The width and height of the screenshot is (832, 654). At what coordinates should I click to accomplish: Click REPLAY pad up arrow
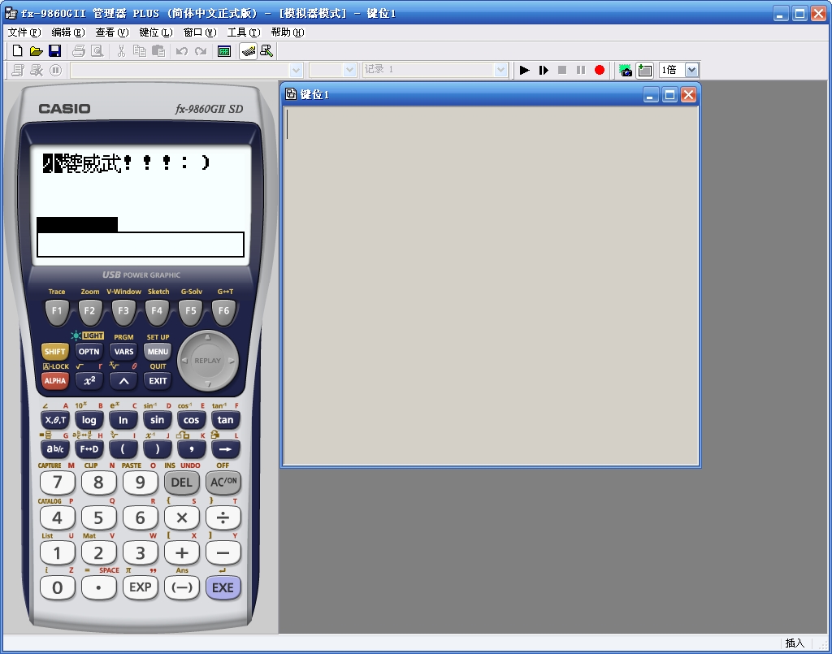tap(207, 337)
